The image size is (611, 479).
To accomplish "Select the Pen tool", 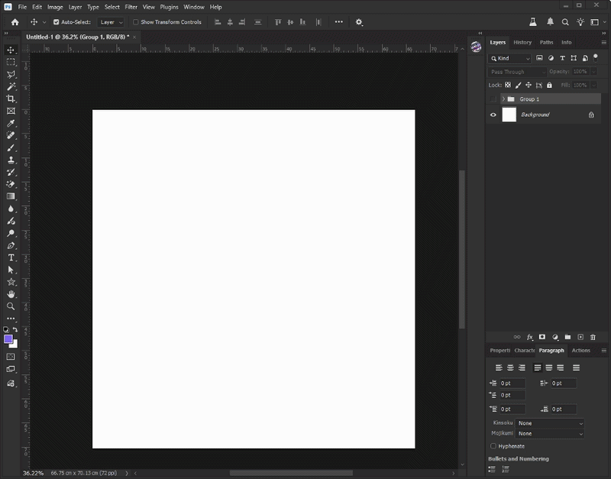I will (x=11, y=245).
